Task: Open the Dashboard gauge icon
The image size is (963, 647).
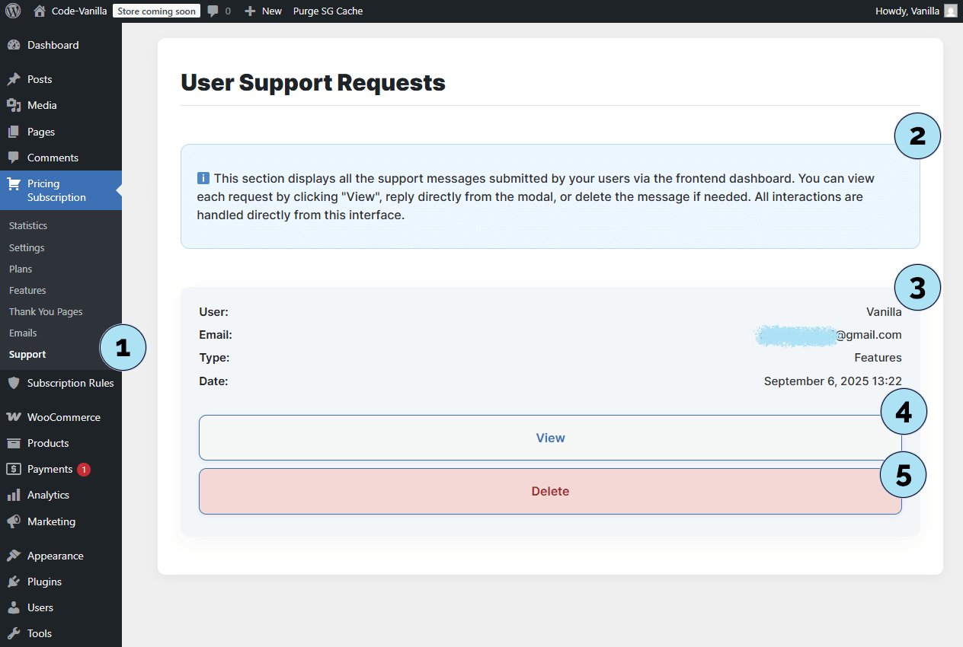Action: (14, 45)
